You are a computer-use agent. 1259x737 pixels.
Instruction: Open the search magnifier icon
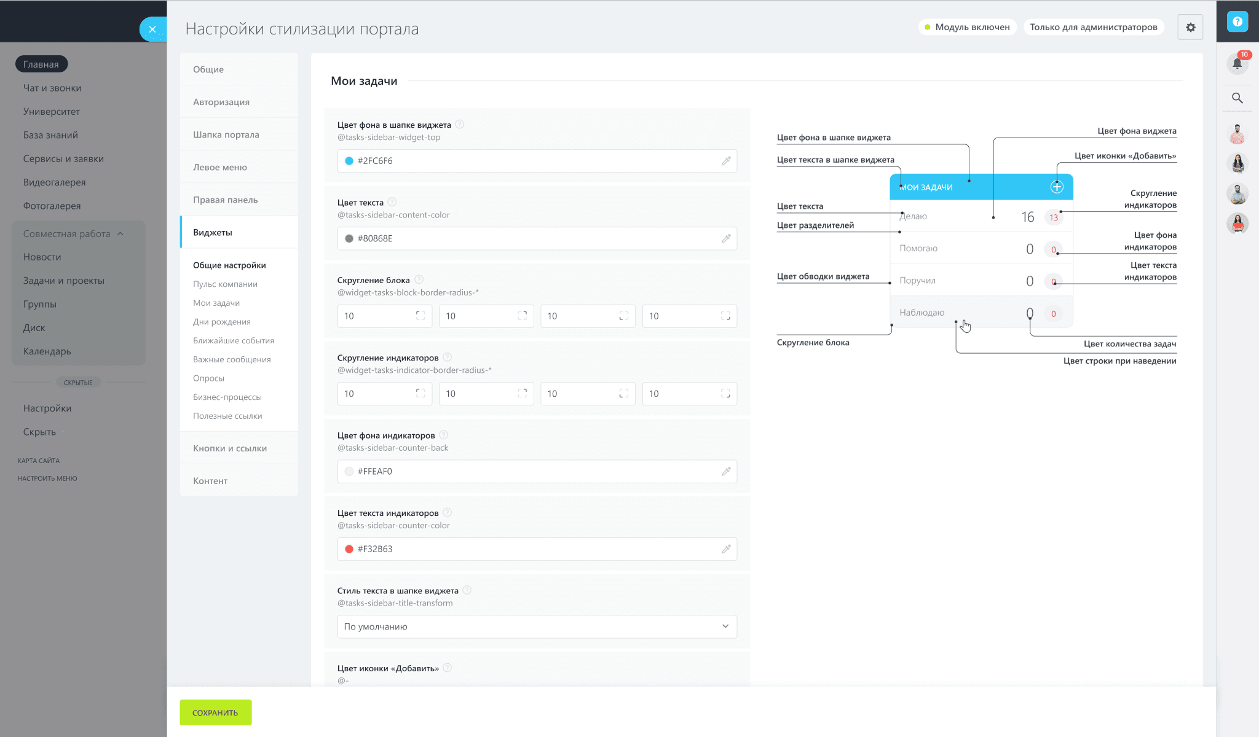[1237, 98]
